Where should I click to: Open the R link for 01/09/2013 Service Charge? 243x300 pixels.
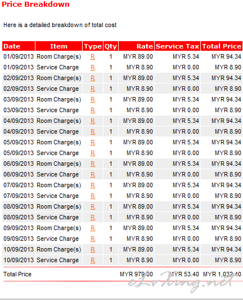93,68
